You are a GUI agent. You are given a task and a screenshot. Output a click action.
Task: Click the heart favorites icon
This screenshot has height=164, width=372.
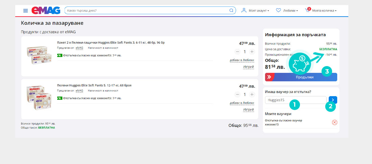[x=279, y=10]
